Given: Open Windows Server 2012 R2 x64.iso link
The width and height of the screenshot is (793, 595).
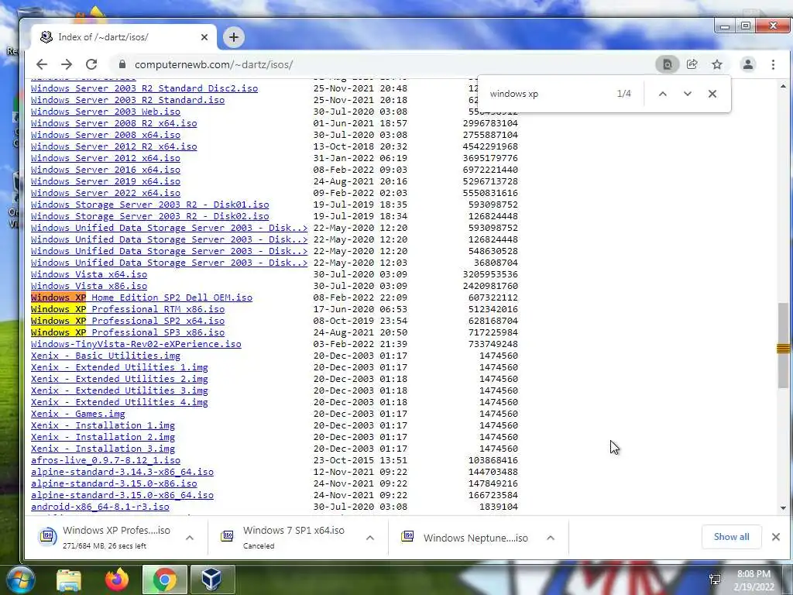Looking at the screenshot, I should tap(114, 146).
